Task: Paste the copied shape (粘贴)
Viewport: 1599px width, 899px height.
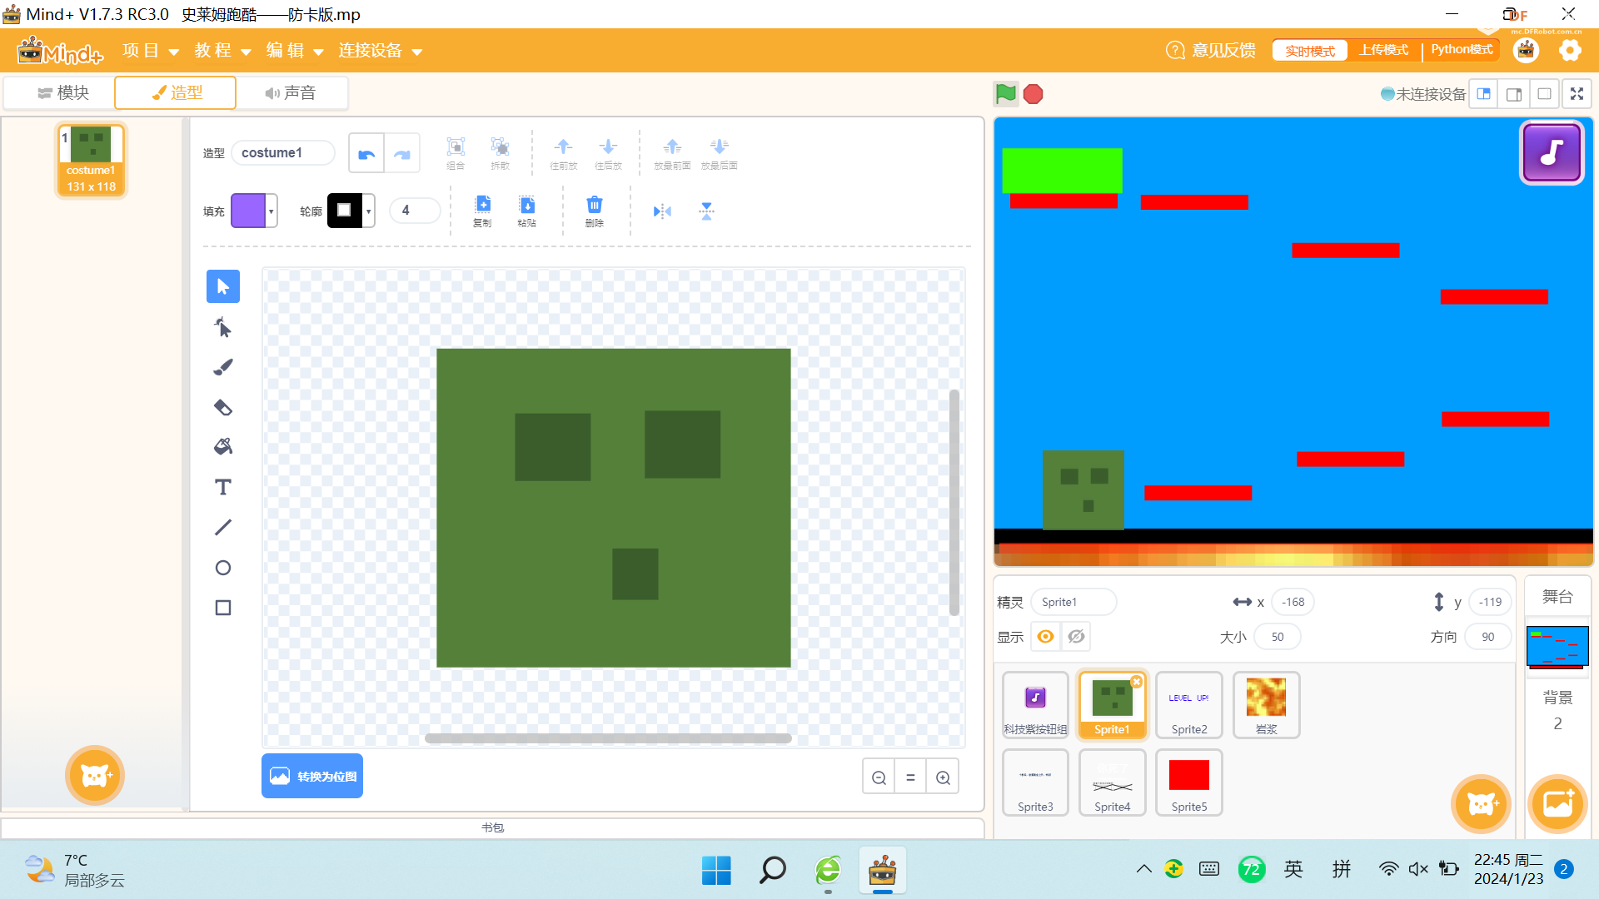Action: pos(527,211)
